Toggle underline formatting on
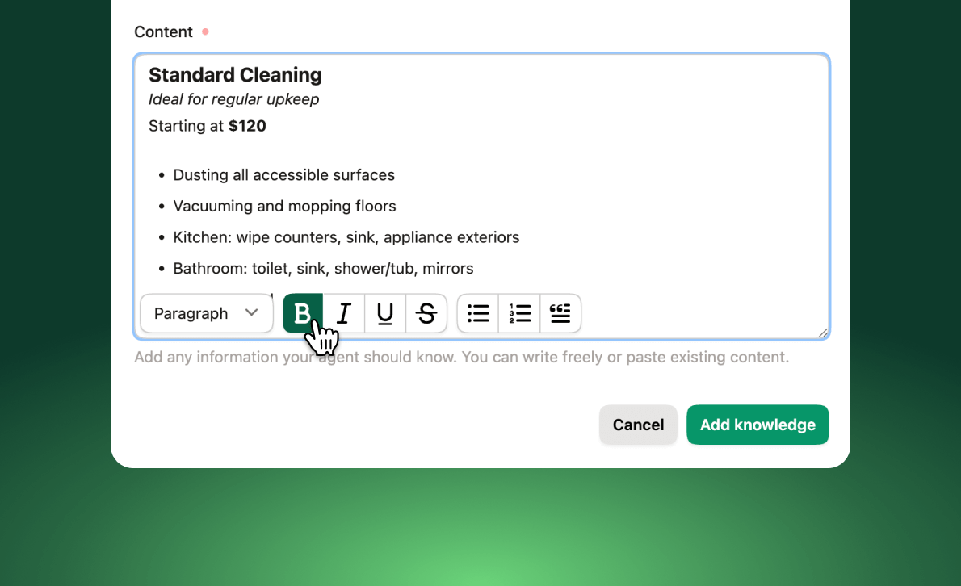 (384, 313)
